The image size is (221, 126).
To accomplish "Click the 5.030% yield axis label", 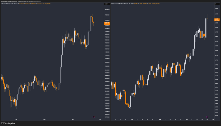I will pos(217,27).
